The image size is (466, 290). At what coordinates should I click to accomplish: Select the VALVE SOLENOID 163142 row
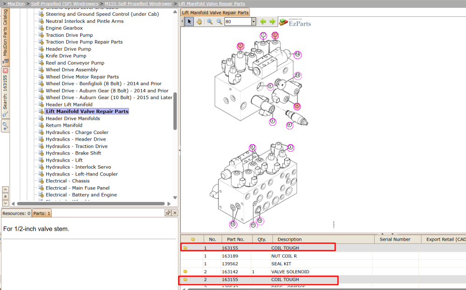pos(323,271)
